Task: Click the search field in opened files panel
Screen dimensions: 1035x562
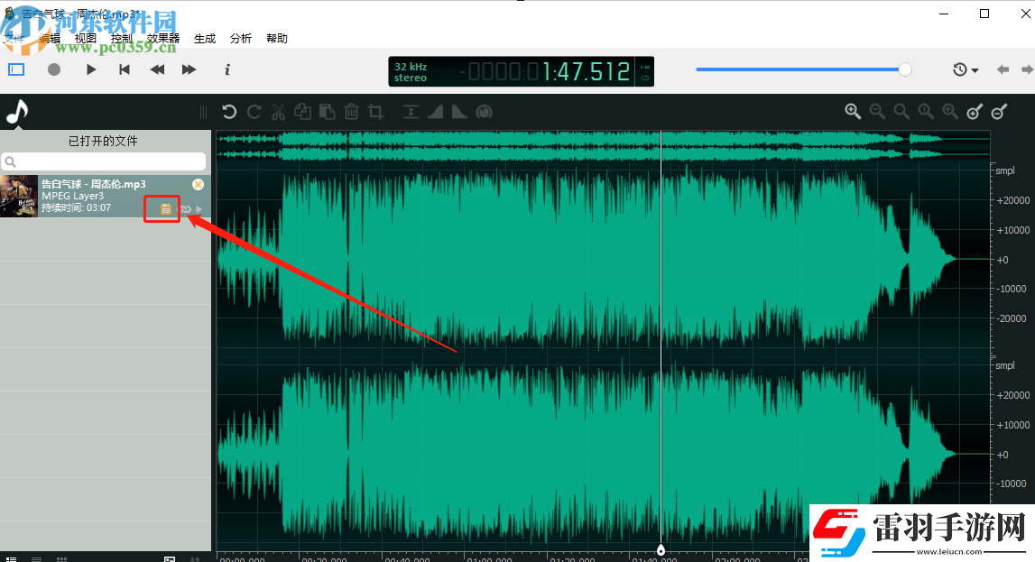Action: tap(104, 161)
